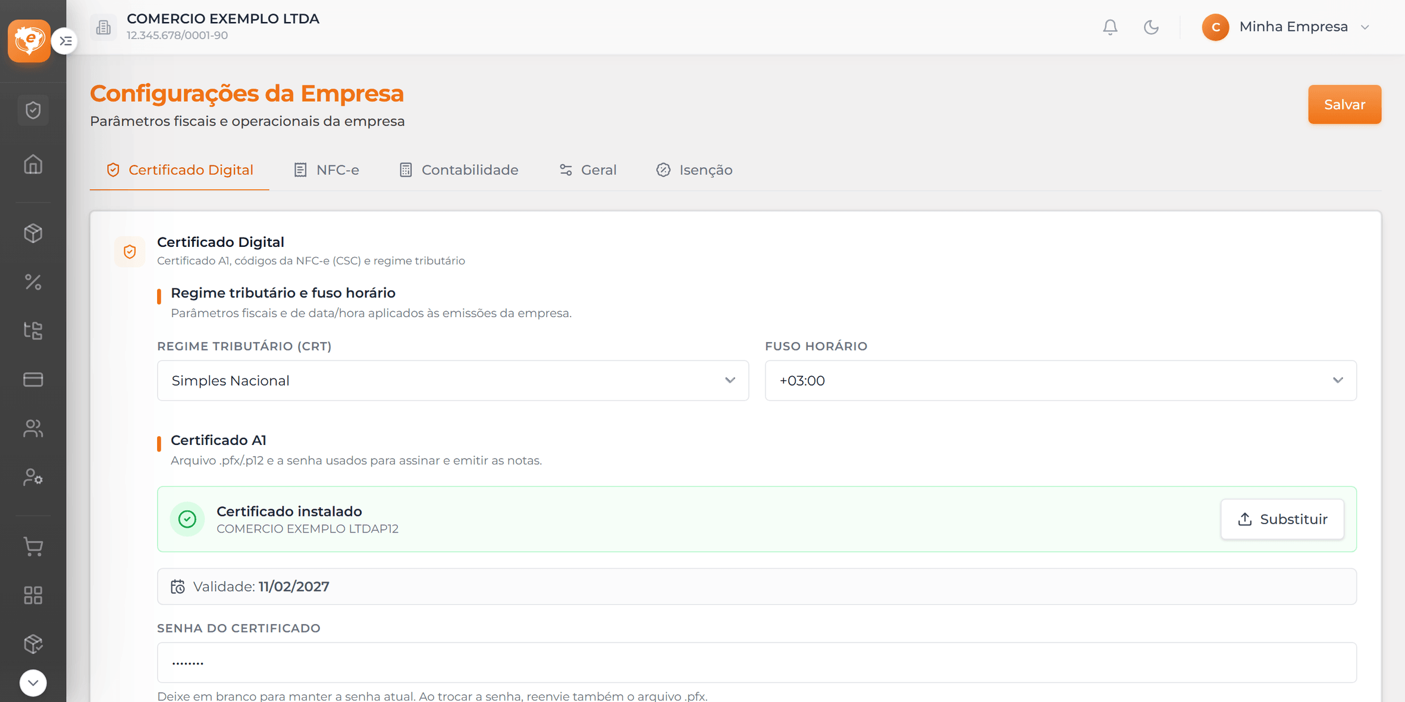Open the percent taxes sidebar icon
This screenshot has height=702, width=1405.
point(33,281)
